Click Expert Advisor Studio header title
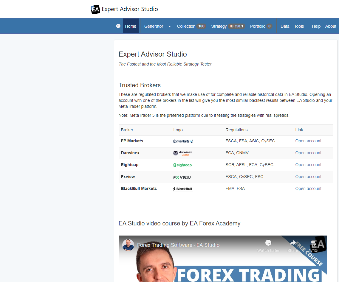 [130, 9]
